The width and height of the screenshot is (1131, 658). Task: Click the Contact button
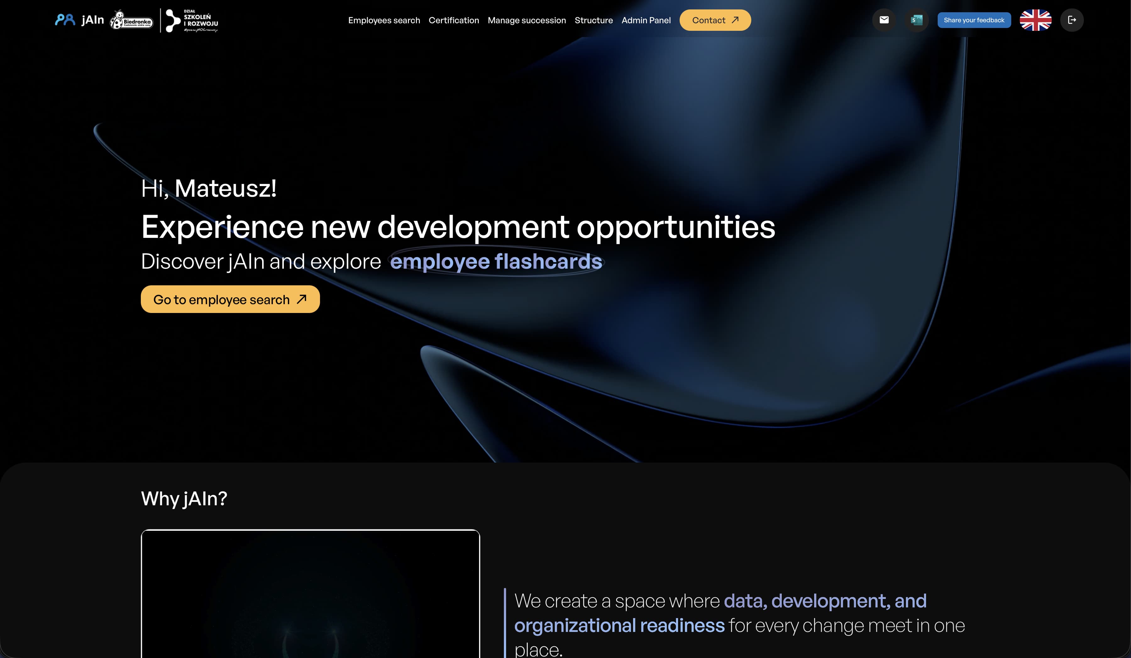pyautogui.click(x=714, y=20)
